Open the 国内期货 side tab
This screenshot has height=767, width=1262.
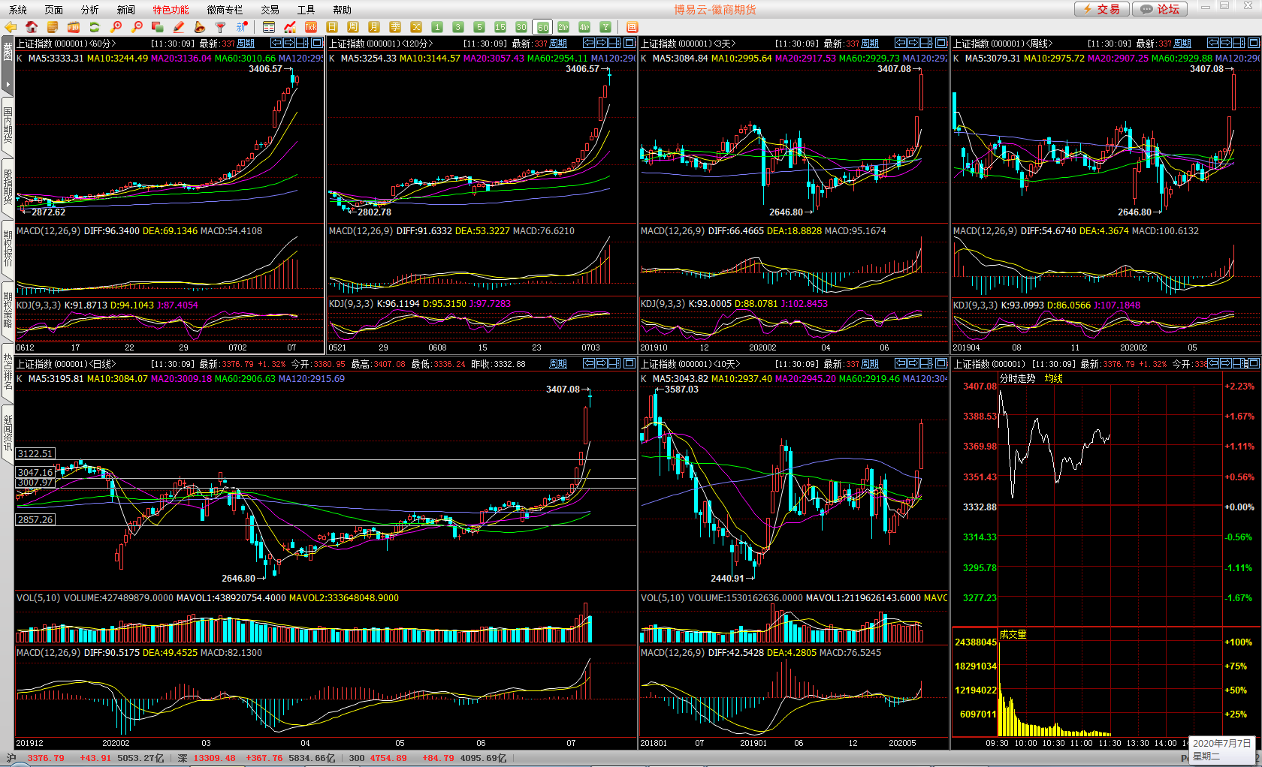pyautogui.click(x=8, y=125)
